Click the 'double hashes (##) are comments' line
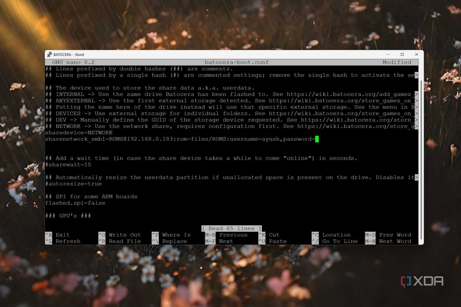461x307 pixels. (139, 69)
